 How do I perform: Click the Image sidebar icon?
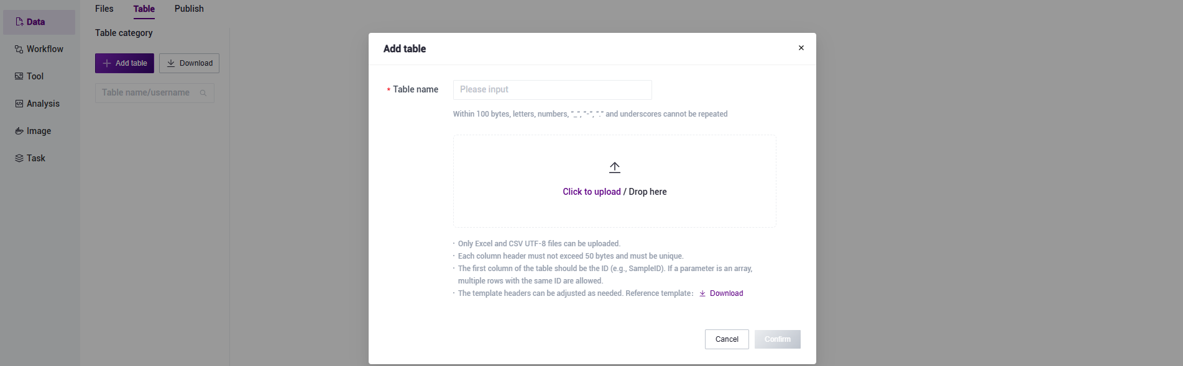[x=19, y=131]
